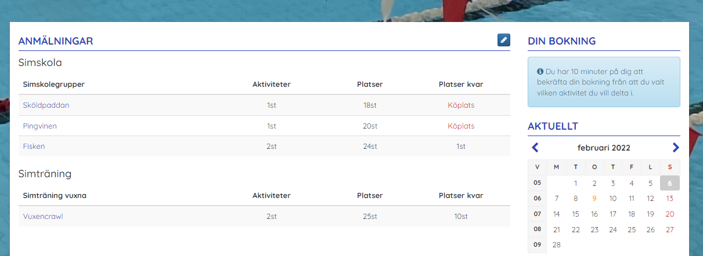Open the Vuxencrawl training link

pyautogui.click(x=43, y=217)
